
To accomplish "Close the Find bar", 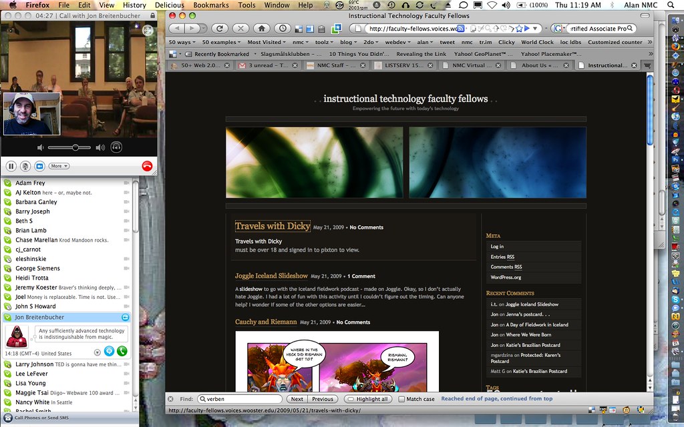I will click(x=170, y=399).
